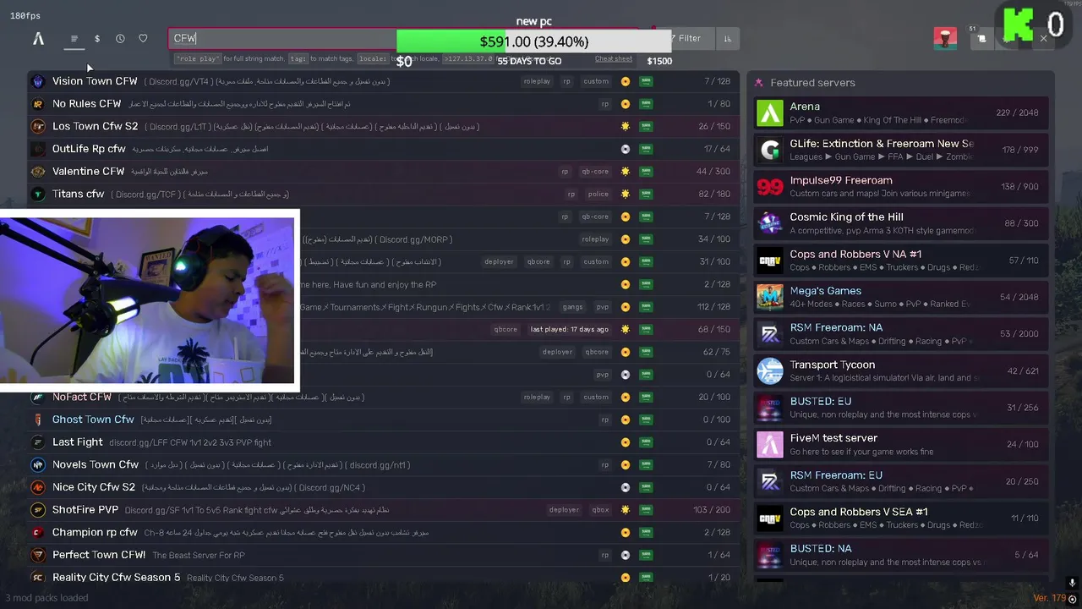Open the Last Fight server row
Viewport: 1082px width, 609px height.
pos(383,442)
